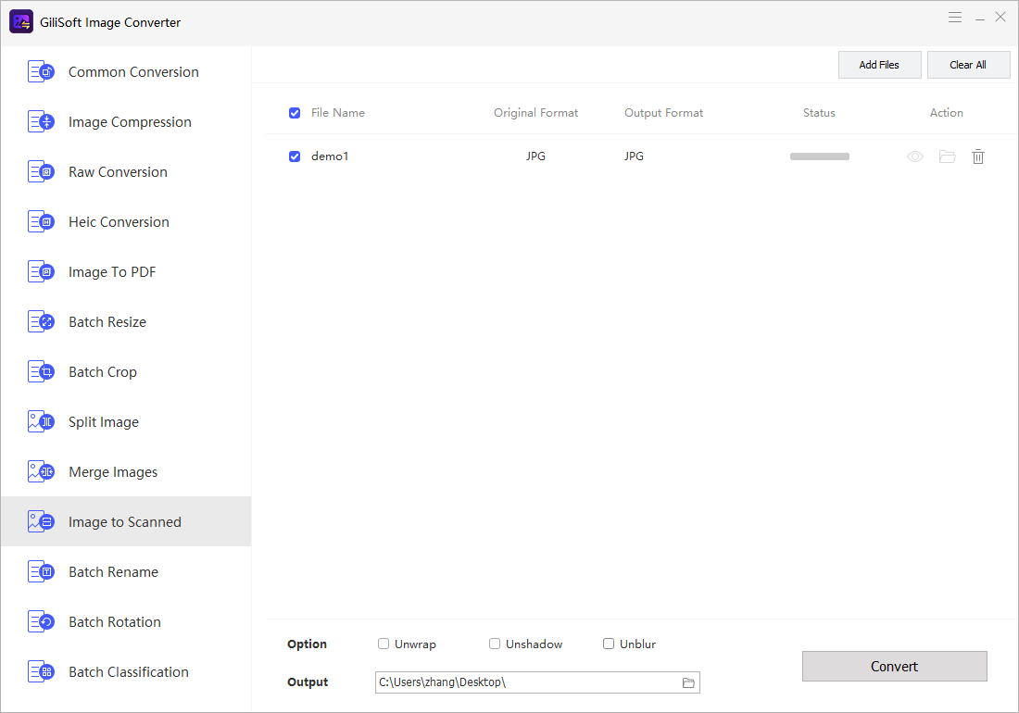Click the Action column header
The height and width of the screenshot is (713, 1019).
click(946, 113)
